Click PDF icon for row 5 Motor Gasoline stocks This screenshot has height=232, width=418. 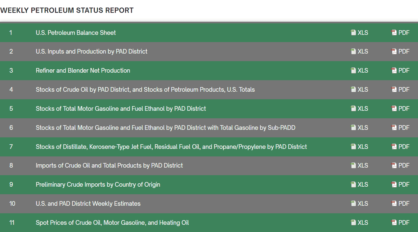[x=394, y=109]
